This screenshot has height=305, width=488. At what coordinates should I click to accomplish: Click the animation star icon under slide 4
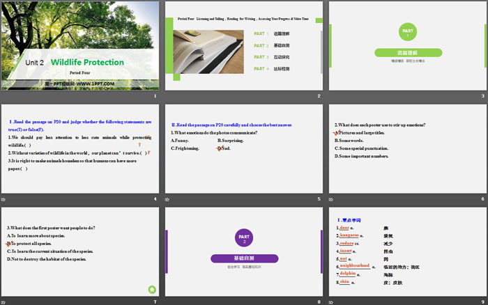[x=3, y=199]
